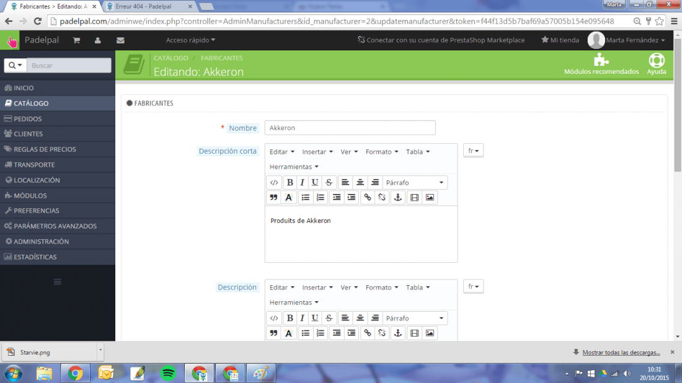Align center in Descripción corta editor
Image resolution: width=682 pixels, height=383 pixels.
click(x=360, y=183)
